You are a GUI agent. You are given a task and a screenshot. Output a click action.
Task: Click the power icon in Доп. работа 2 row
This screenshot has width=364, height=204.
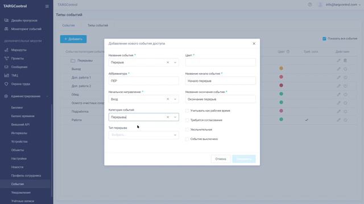(345, 86)
